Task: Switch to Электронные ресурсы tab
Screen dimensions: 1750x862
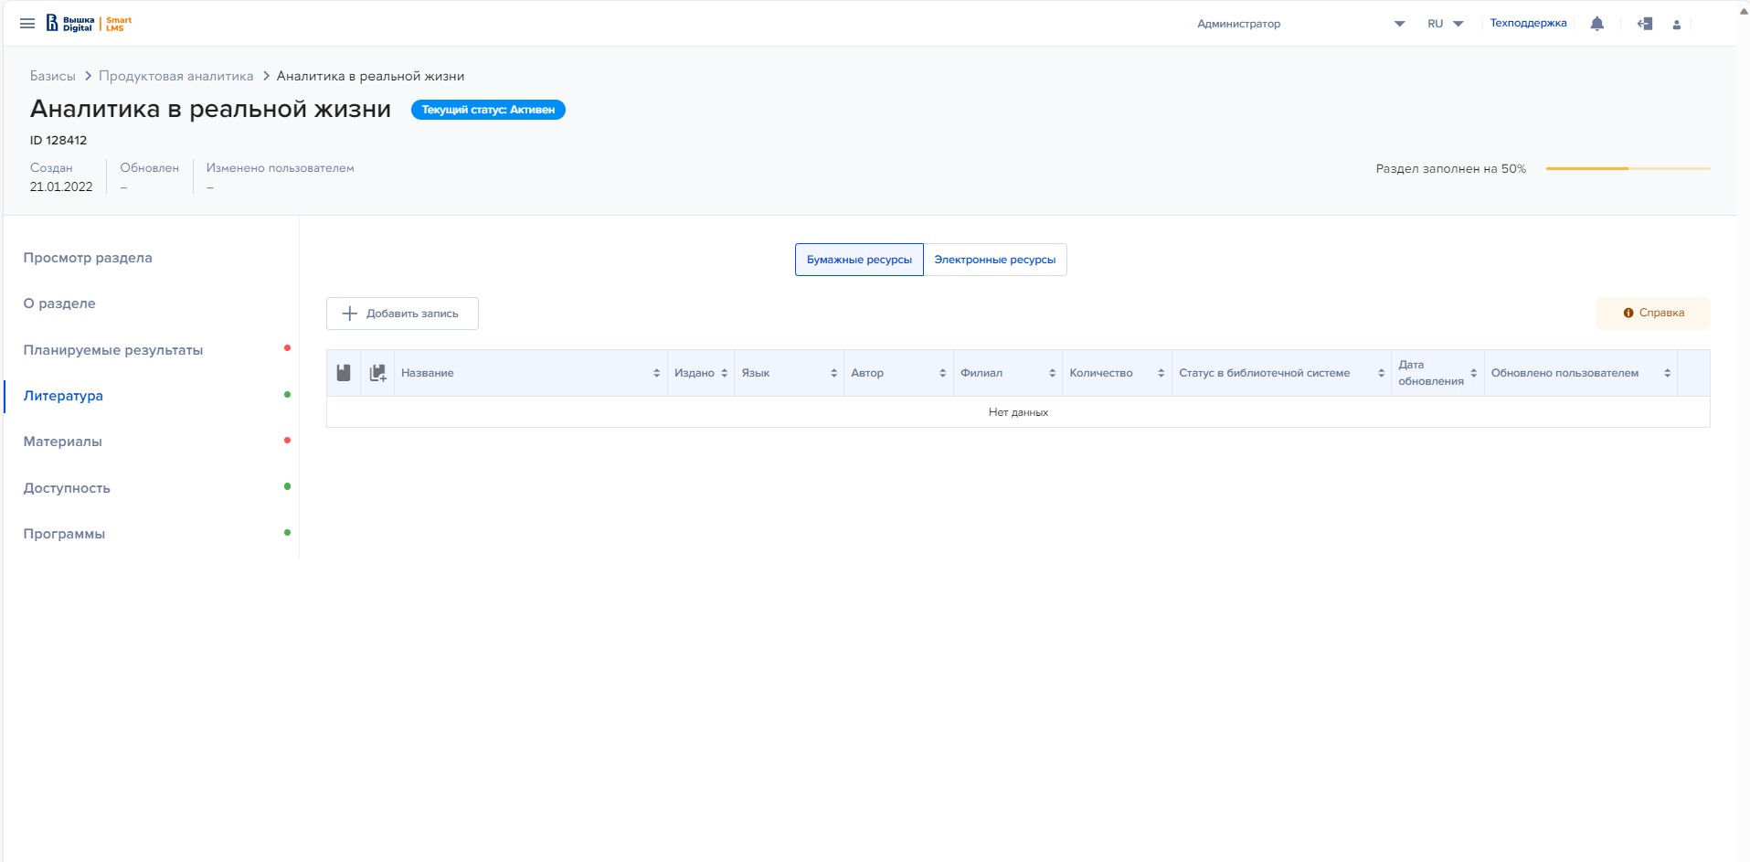Action: (x=994, y=260)
